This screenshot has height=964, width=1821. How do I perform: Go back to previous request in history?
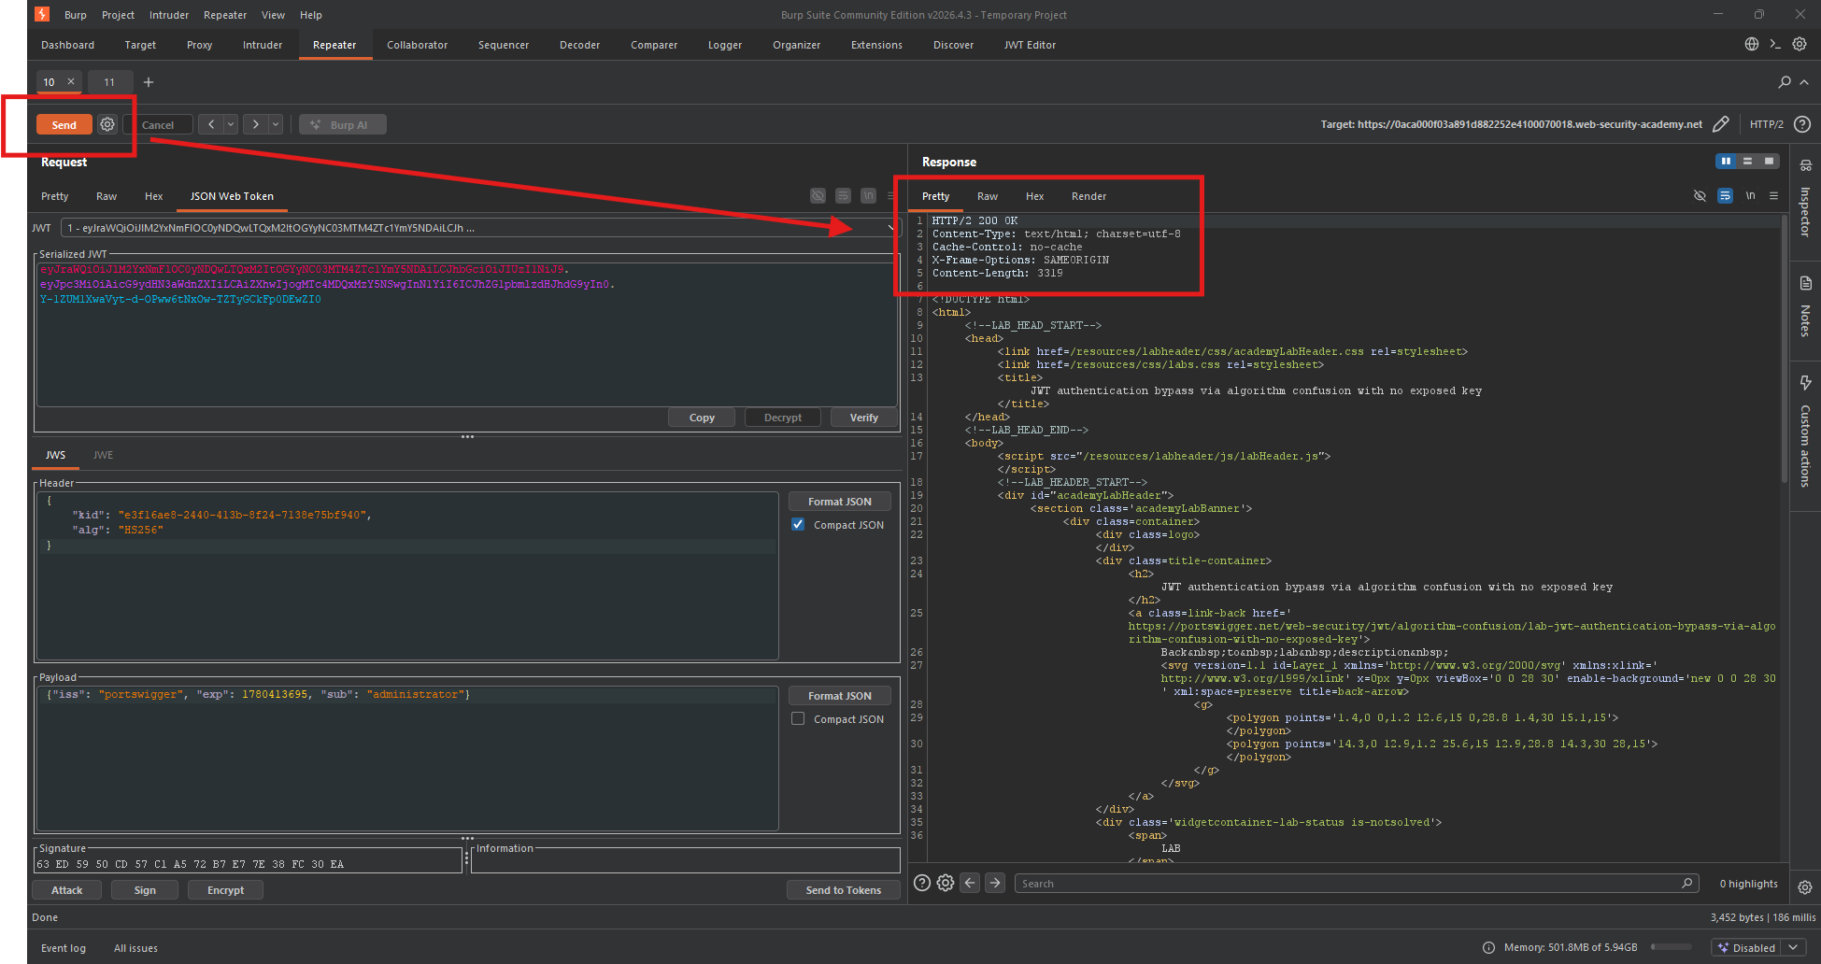(211, 124)
